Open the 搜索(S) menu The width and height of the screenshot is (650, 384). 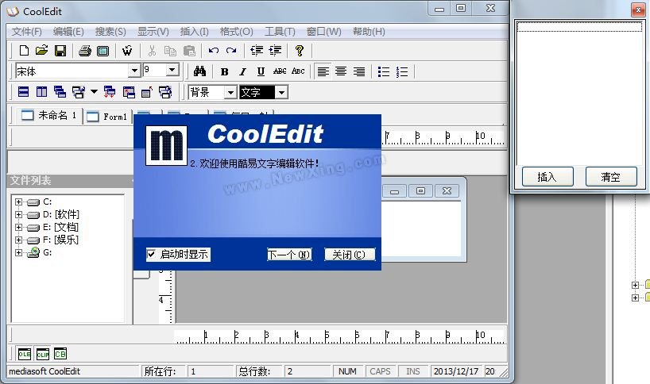[x=110, y=32]
